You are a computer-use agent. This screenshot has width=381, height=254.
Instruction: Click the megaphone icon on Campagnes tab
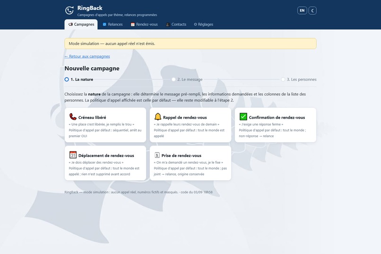point(70,24)
